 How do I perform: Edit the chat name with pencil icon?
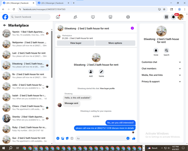coord(102,72)
